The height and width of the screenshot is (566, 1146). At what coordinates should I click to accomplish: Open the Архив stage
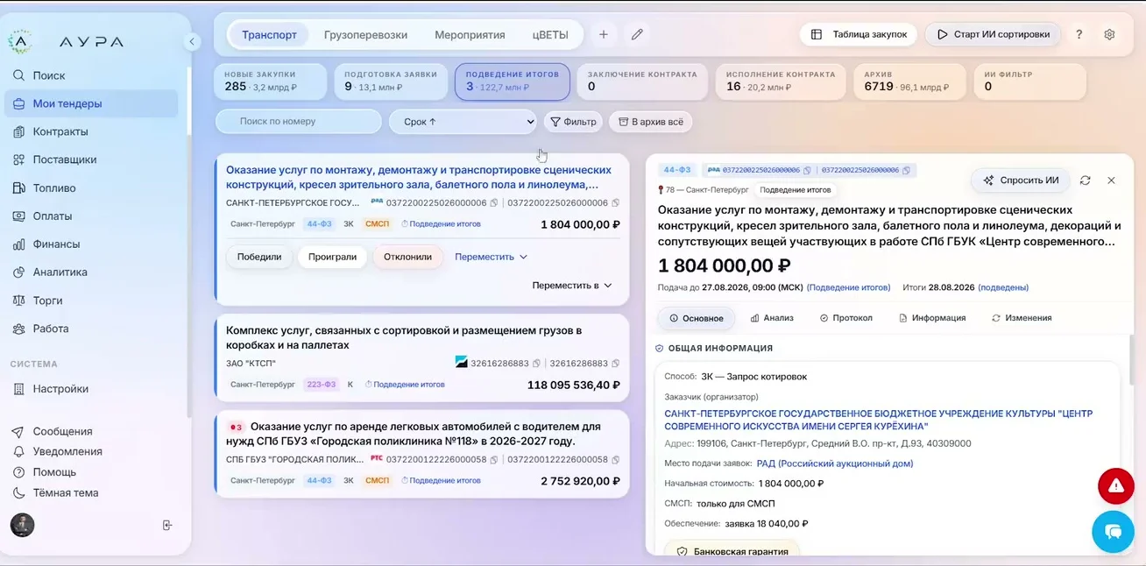(909, 81)
